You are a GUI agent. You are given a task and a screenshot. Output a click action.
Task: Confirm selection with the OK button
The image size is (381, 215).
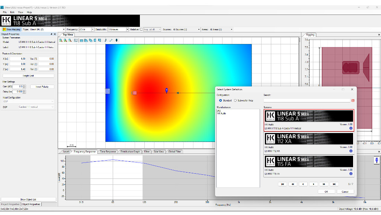coord(326,192)
